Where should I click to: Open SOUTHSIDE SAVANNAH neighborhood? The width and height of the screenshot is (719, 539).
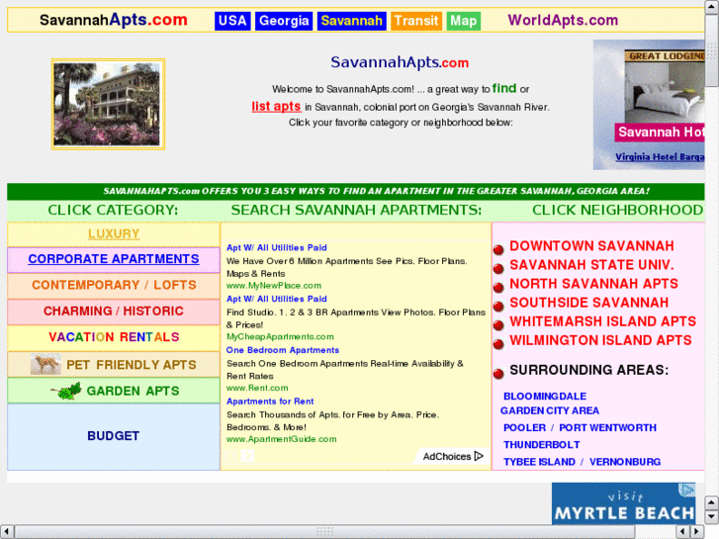coord(588,303)
